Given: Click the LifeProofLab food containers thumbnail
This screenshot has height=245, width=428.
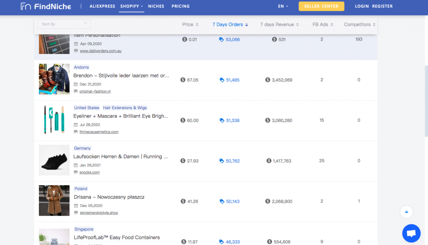Looking at the screenshot, I should click(54, 237).
